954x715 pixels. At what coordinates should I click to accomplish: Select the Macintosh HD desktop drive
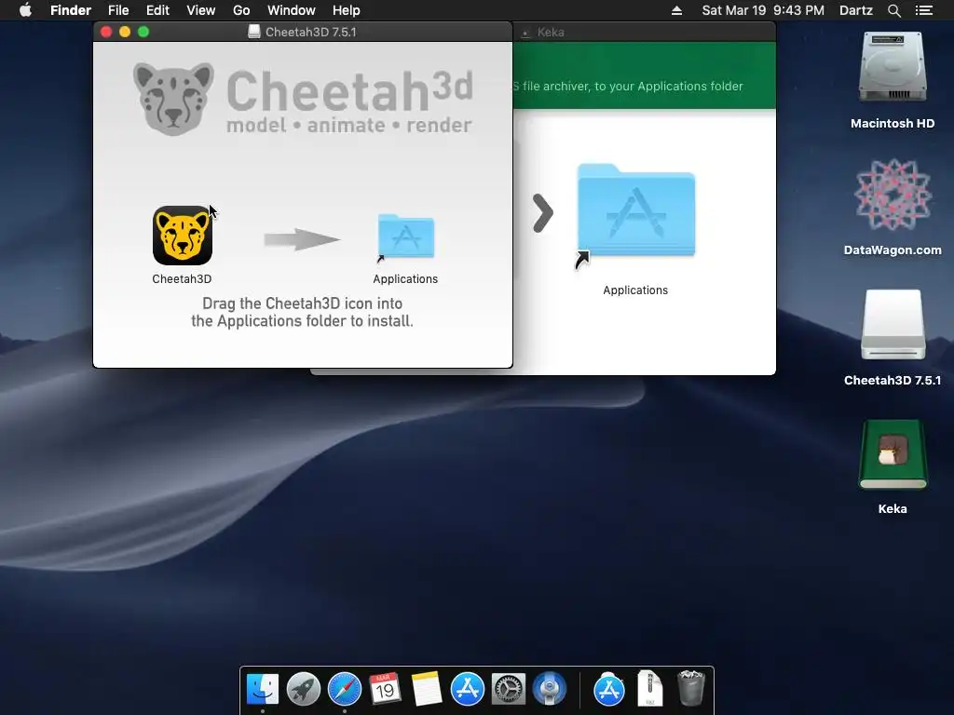(x=893, y=68)
